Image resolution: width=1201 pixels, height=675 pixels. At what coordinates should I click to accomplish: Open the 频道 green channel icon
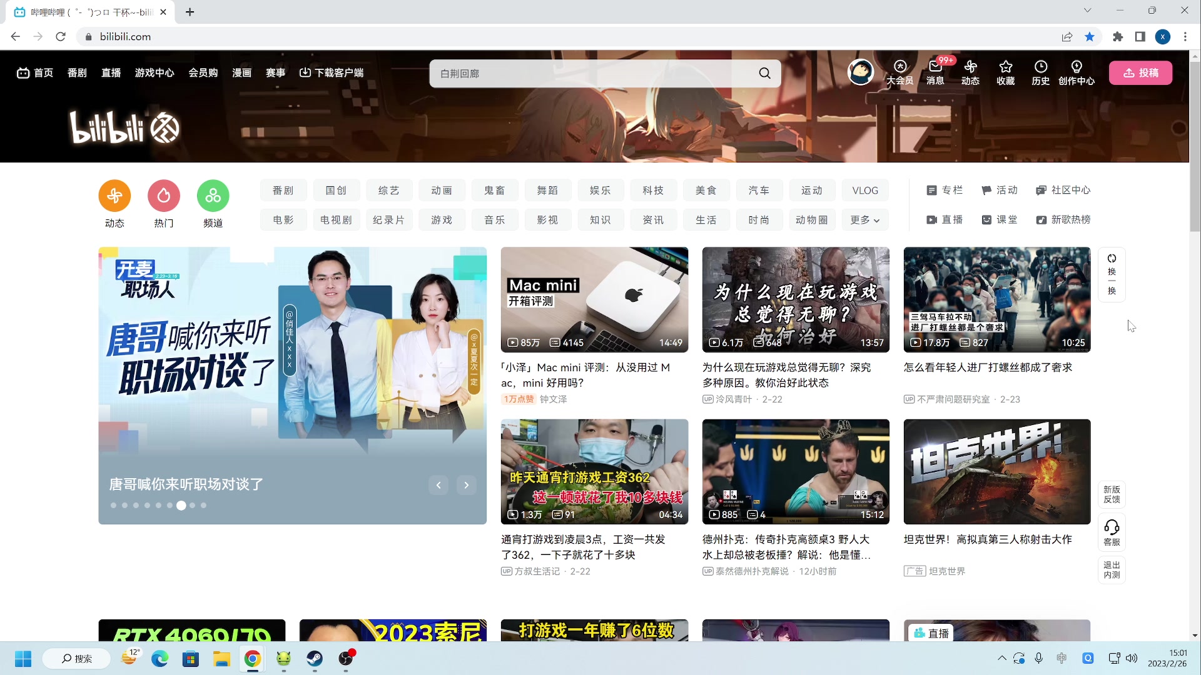point(213,196)
